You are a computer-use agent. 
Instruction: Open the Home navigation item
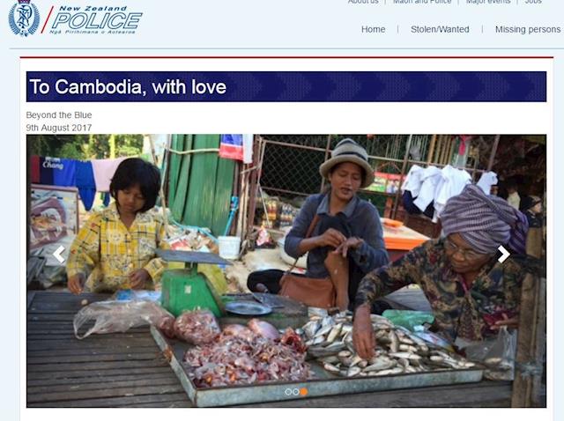[373, 29]
